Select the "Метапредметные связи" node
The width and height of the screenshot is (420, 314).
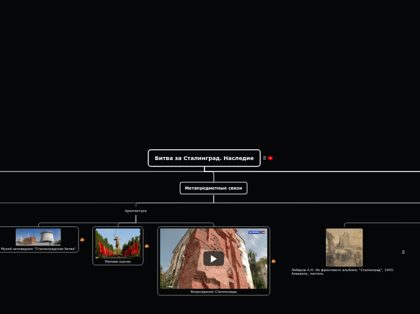point(214,188)
